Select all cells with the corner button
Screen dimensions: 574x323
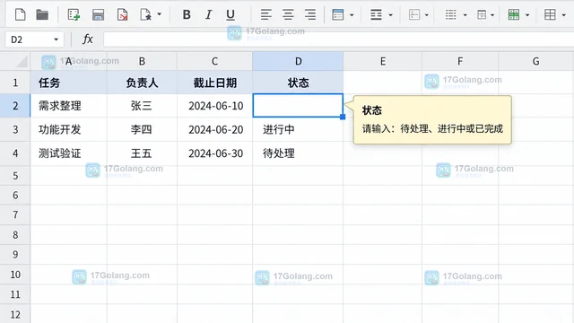coord(15,61)
